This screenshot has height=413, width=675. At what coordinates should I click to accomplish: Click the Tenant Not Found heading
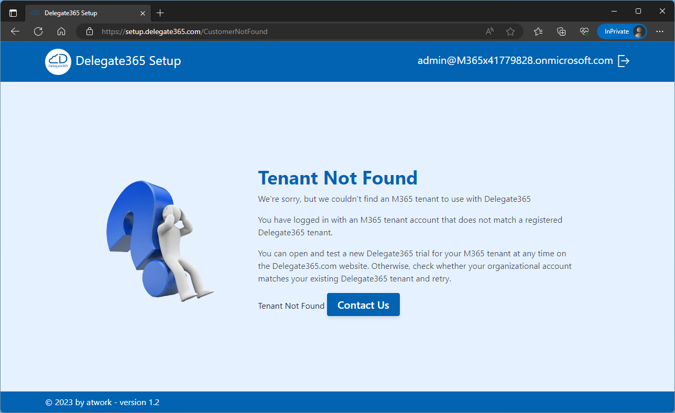(x=338, y=178)
